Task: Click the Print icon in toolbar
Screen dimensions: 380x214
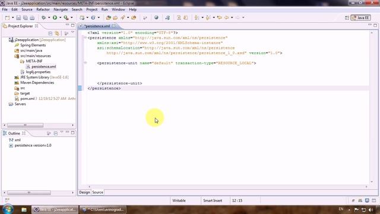Action: (x=32, y=18)
